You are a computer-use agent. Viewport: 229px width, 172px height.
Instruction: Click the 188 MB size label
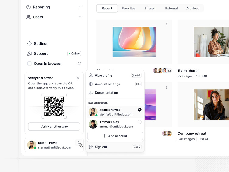pyautogui.click(x=202, y=76)
